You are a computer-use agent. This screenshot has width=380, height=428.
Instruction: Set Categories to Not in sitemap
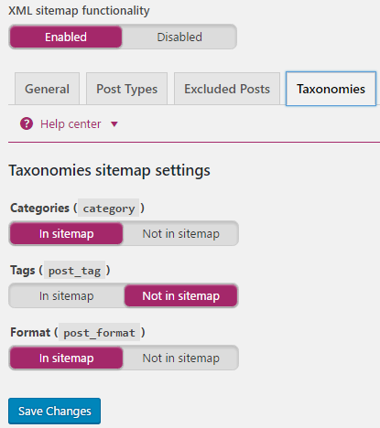tap(181, 234)
